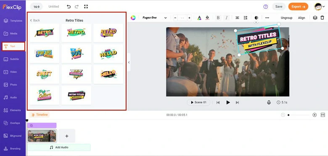Viewport: 328px width, 156px height.
Task: Toggle italic formatting
Action: click(226, 18)
